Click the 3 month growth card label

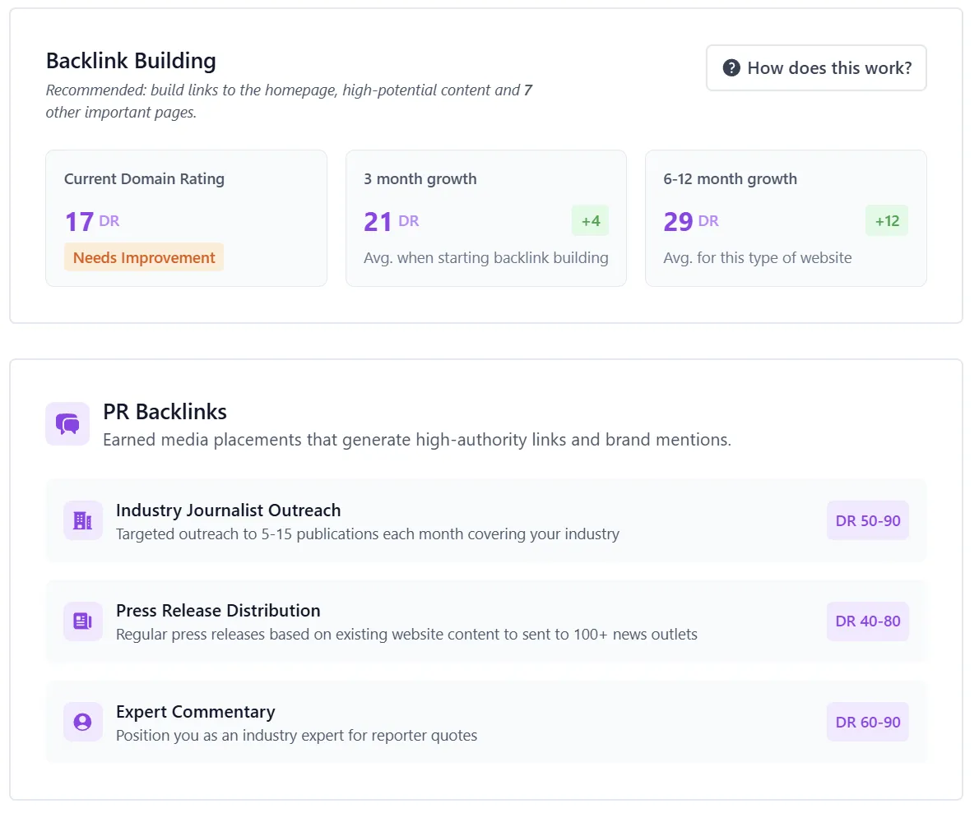click(420, 179)
